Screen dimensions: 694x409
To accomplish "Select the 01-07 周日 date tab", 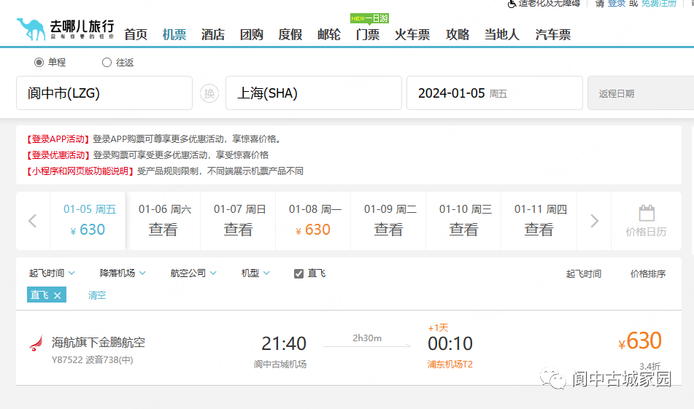I will (238, 221).
